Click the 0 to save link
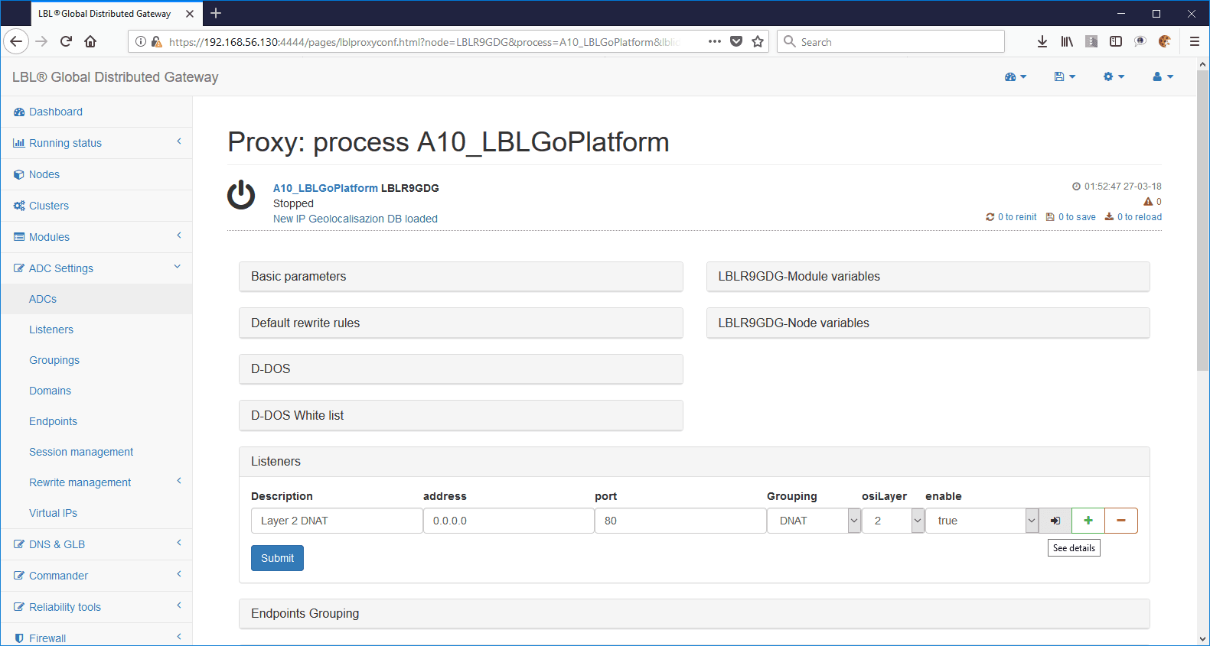Viewport: 1210px width, 646px height. click(1071, 217)
